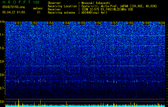This screenshot has height=107, width=168.
Task: Click the kHz axis unit label
Action: pyautogui.click(x=2, y=22)
